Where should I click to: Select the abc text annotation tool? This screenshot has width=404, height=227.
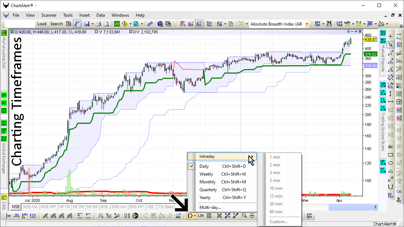tap(390, 147)
